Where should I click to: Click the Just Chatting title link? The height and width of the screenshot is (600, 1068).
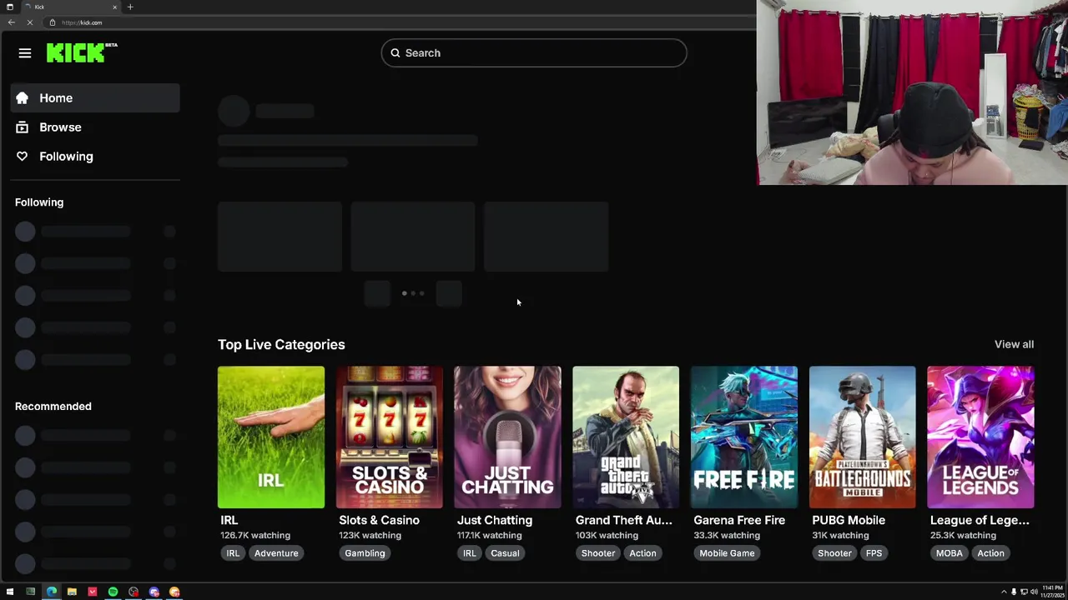tap(495, 520)
